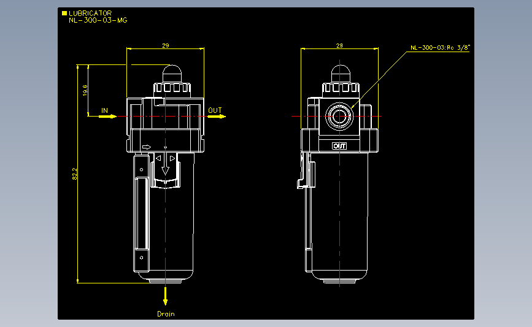Click the yellow IN flow arrow
Viewport: 532px width, 327px height.
pos(108,117)
